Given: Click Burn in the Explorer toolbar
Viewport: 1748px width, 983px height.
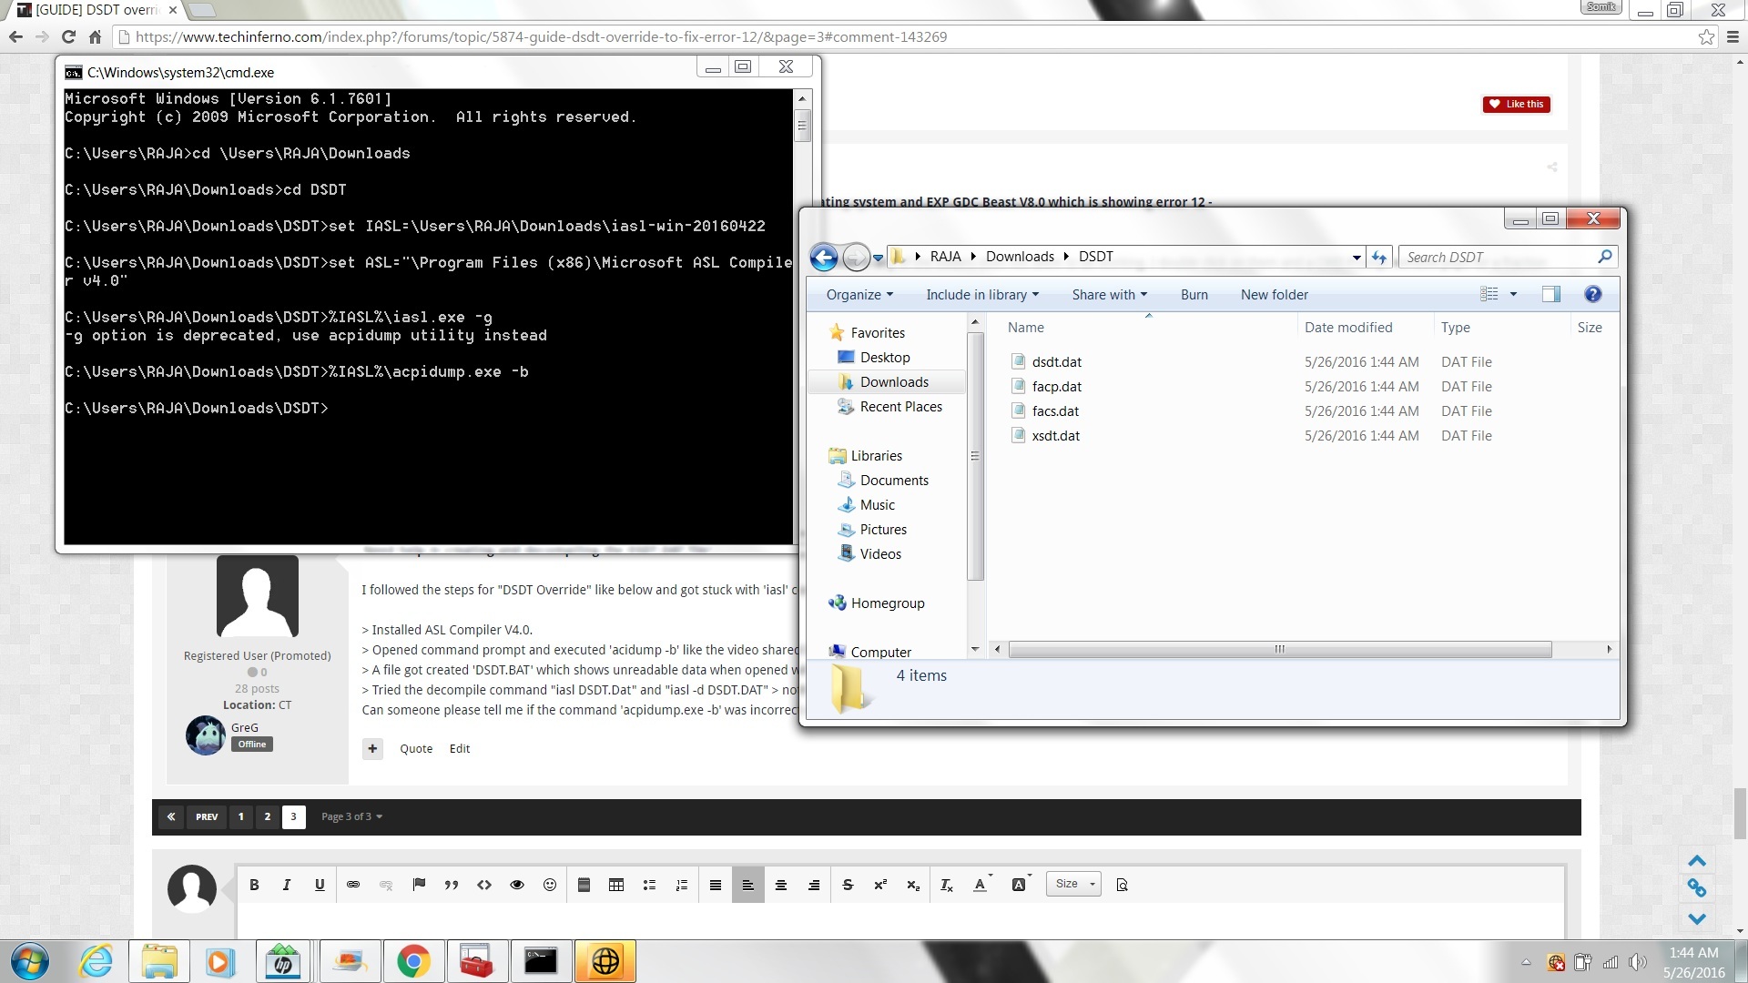Looking at the screenshot, I should click(x=1194, y=295).
